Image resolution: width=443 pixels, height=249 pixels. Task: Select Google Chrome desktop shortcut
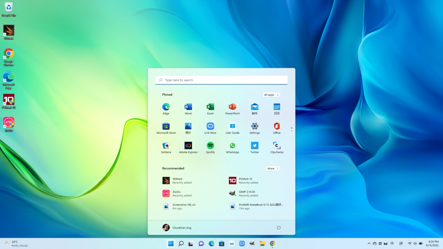9,57
